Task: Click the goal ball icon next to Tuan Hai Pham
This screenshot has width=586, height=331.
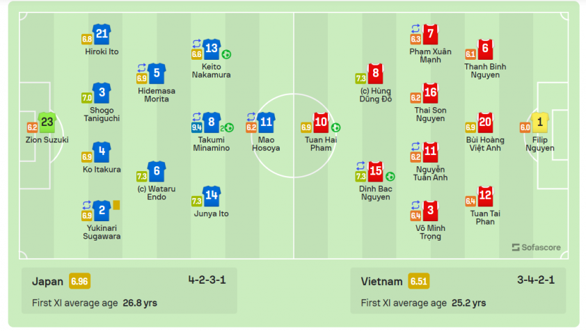Action: [x=335, y=127]
